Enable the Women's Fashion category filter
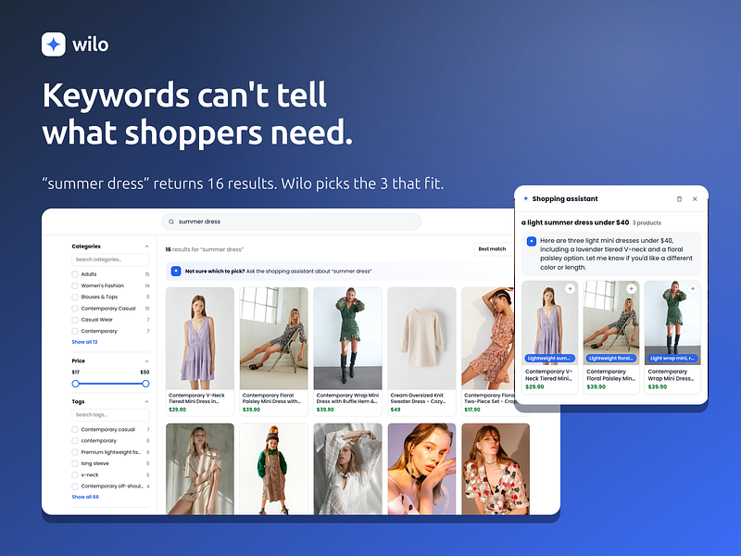The image size is (741, 556). (x=75, y=285)
